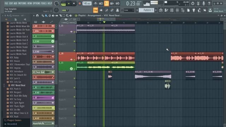
Task: Select the playlist Slice tool
Action: tap(60, 16)
